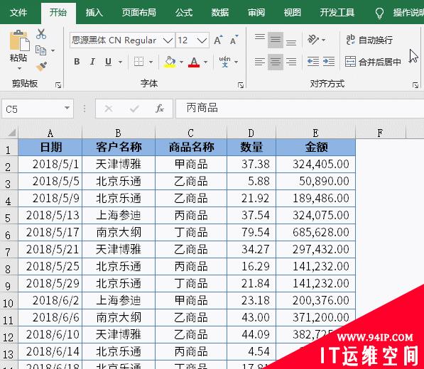Increase font size with large A
Viewport: 424px width, 369px height.
[x=218, y=40]
